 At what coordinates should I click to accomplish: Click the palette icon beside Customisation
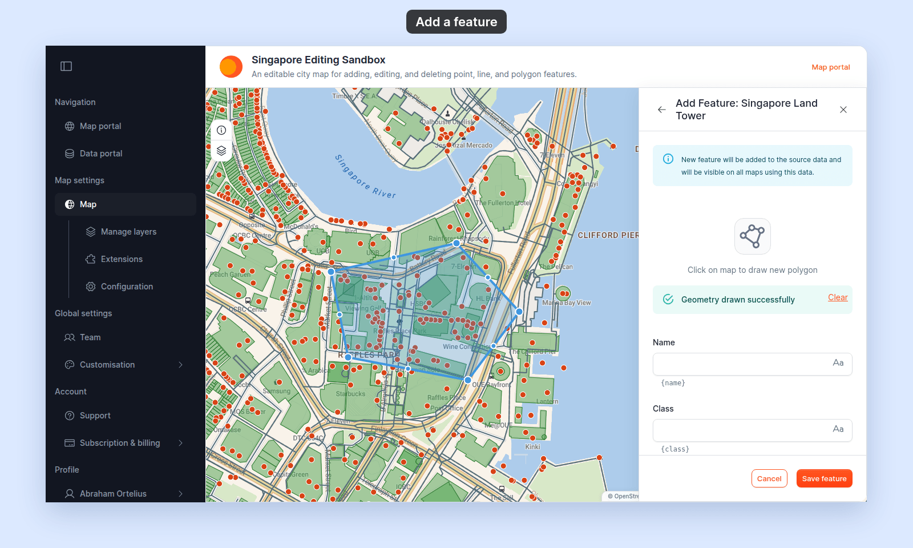70,365
